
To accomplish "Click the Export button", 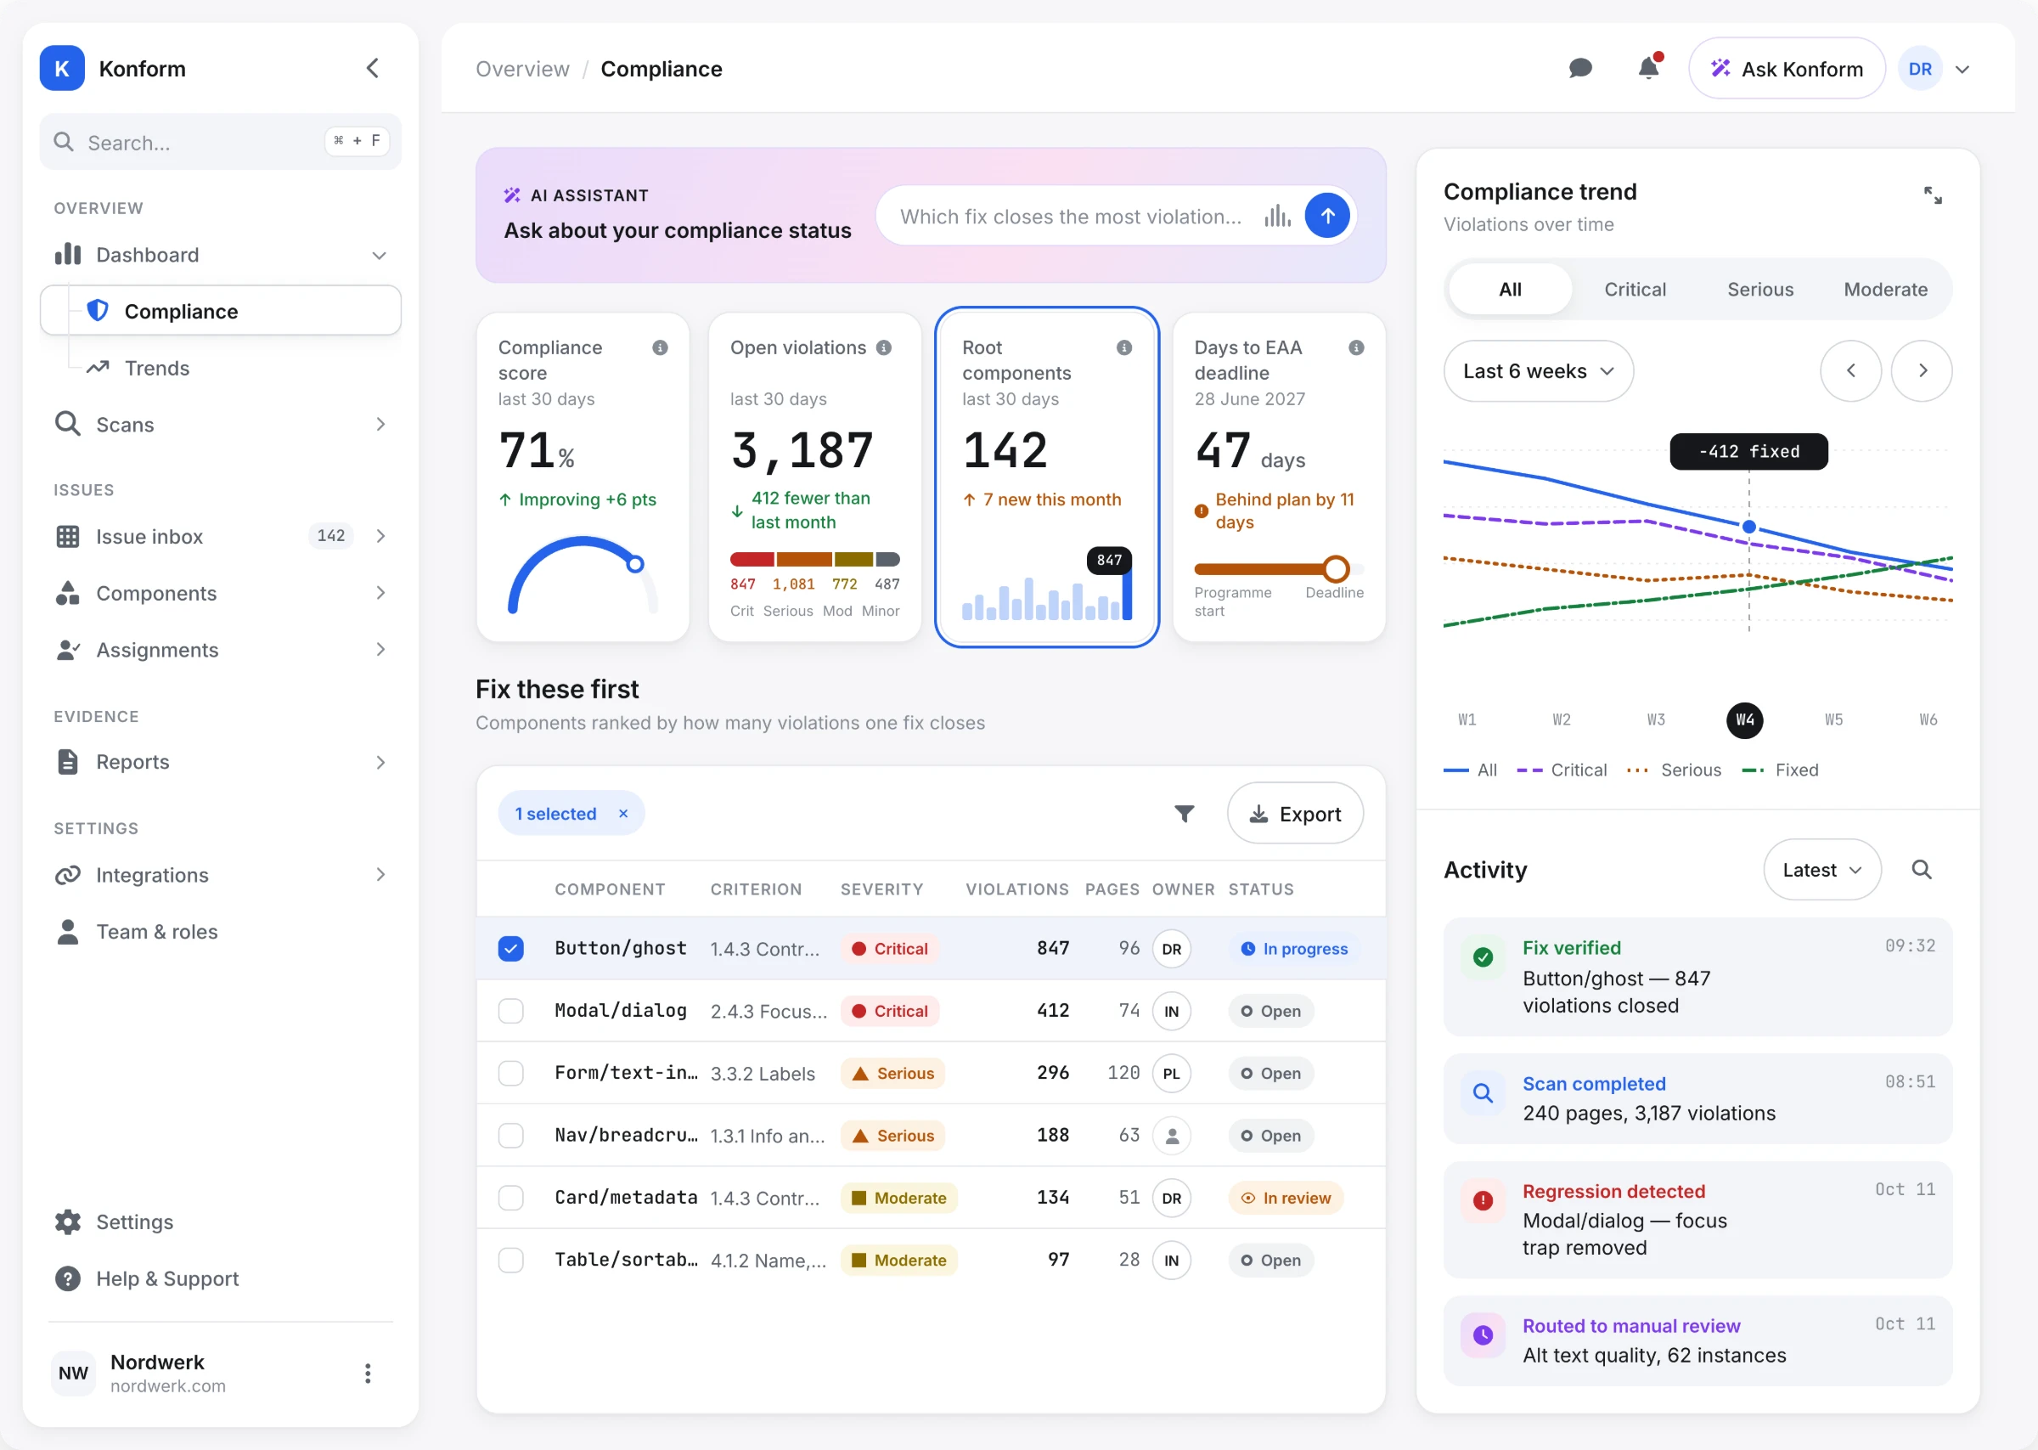I will (x=1295, y=814).
